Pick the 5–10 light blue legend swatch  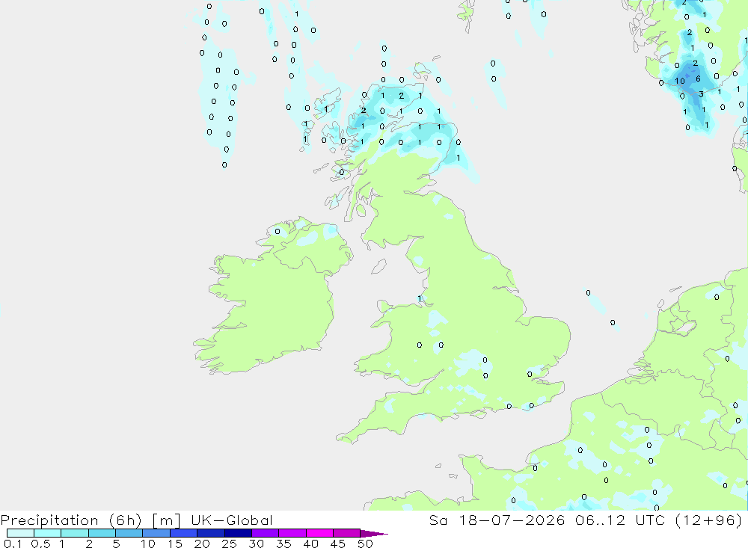click(129, 533)
